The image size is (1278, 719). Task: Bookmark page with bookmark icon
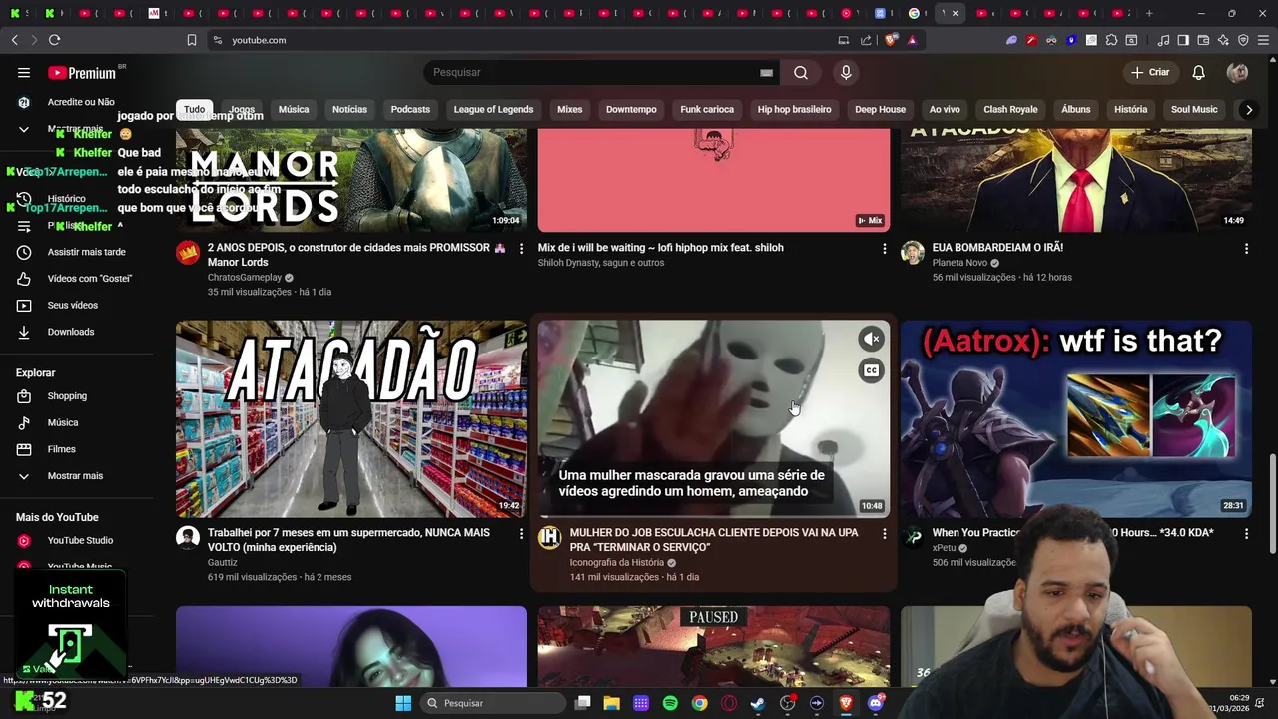(x=192, y=40)
